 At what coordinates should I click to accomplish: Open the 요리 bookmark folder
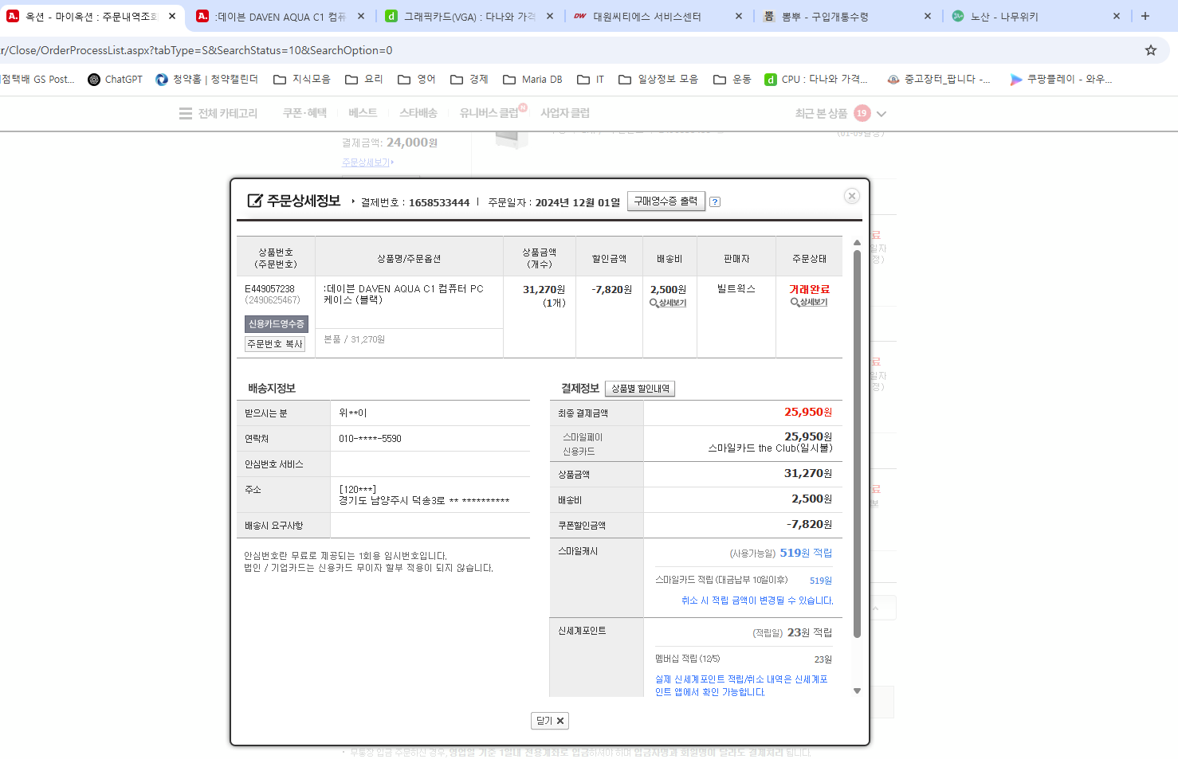pos(364,80)
